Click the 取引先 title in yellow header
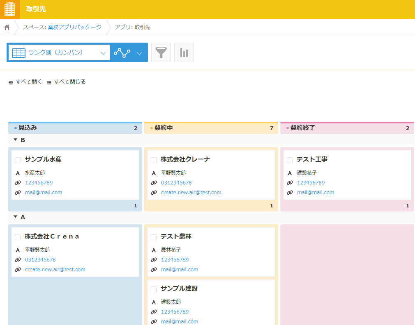415x325 pixels. tap(36, 9)
